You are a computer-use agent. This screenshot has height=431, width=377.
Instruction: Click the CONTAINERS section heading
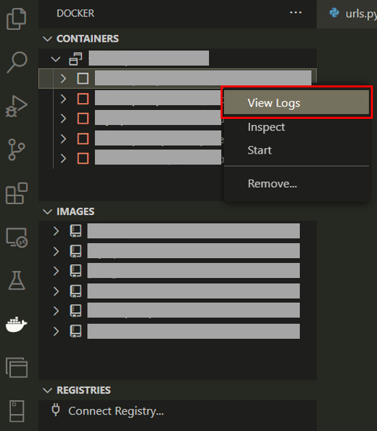[x=87, y=39]
